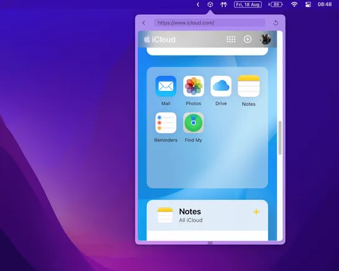Viewport: 339px width, 271px height.
Task: Open iCloud Drive icon
Action: point(221,86)
